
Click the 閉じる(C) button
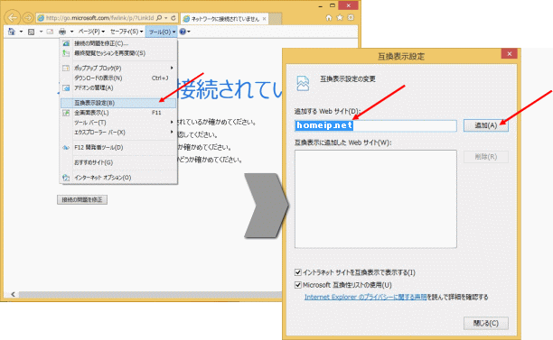click(x=485, y=323)
